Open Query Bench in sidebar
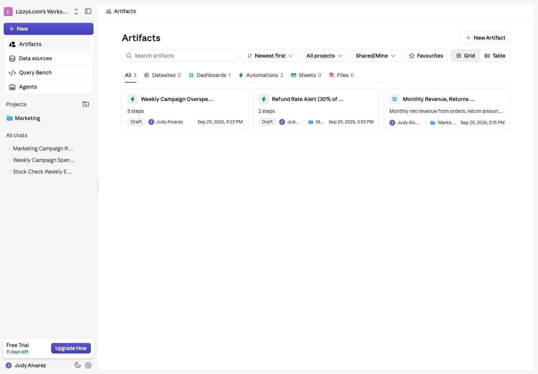The image size is (538, 374). [49, 73]
